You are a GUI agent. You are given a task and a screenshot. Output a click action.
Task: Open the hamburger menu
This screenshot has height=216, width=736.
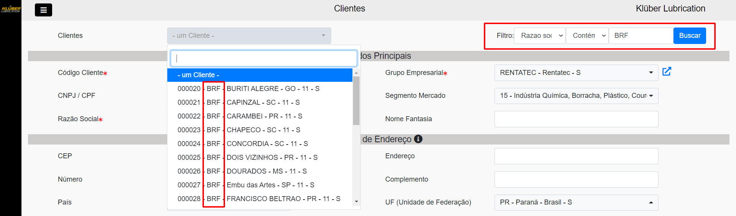(43, 10)
